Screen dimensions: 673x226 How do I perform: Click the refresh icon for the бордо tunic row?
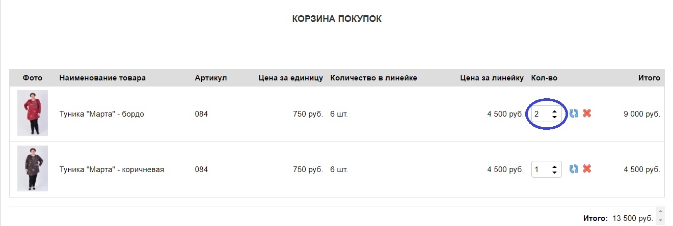[574, 114]
